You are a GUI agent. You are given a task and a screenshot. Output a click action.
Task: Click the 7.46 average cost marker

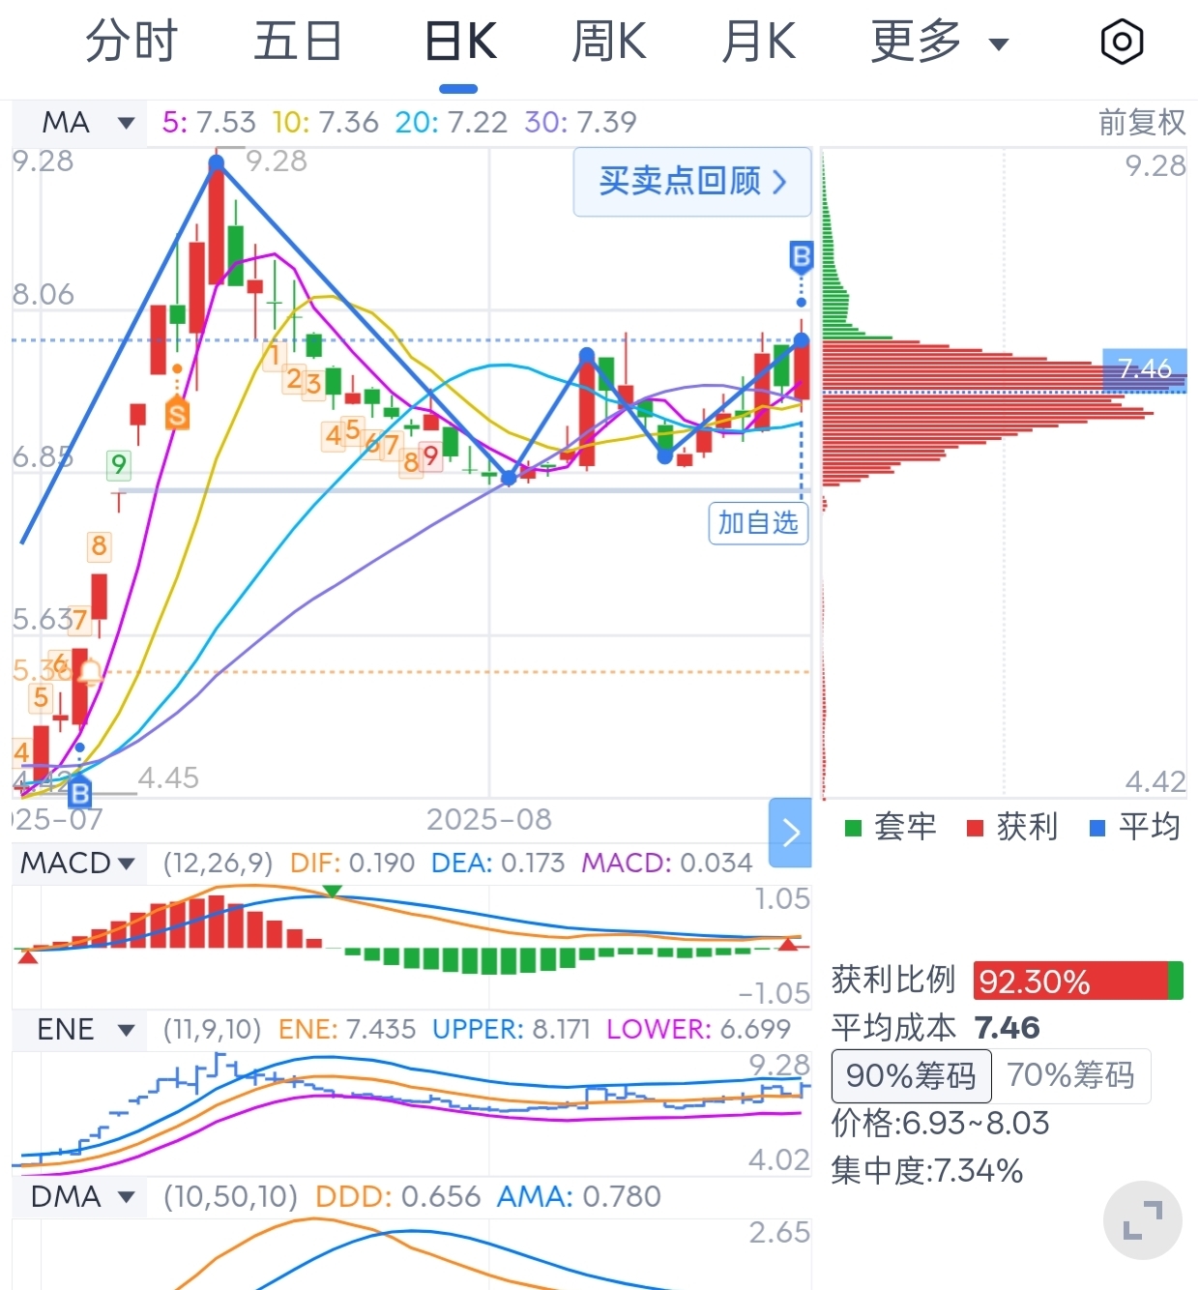pos(1144,368)
